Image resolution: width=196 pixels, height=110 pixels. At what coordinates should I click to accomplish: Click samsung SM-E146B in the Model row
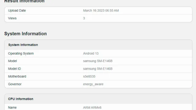click(x=98, y=61)
